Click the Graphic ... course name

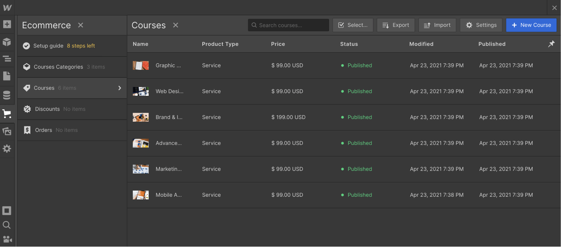[x=168, y=65]
